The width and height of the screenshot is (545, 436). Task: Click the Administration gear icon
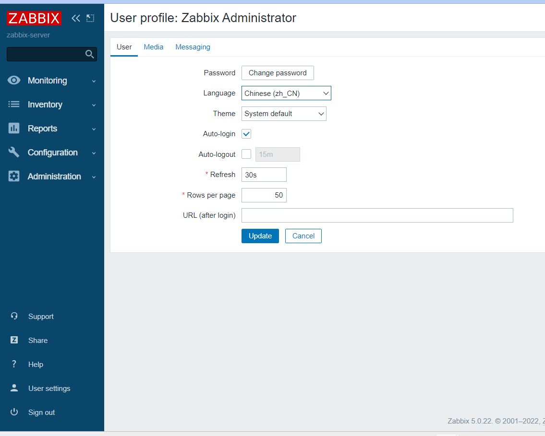click(14, 176)
